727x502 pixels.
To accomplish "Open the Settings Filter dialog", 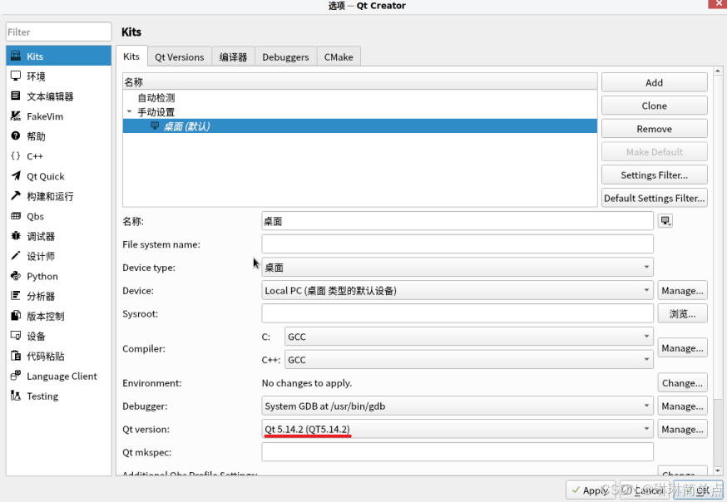I will coord(654,175).
